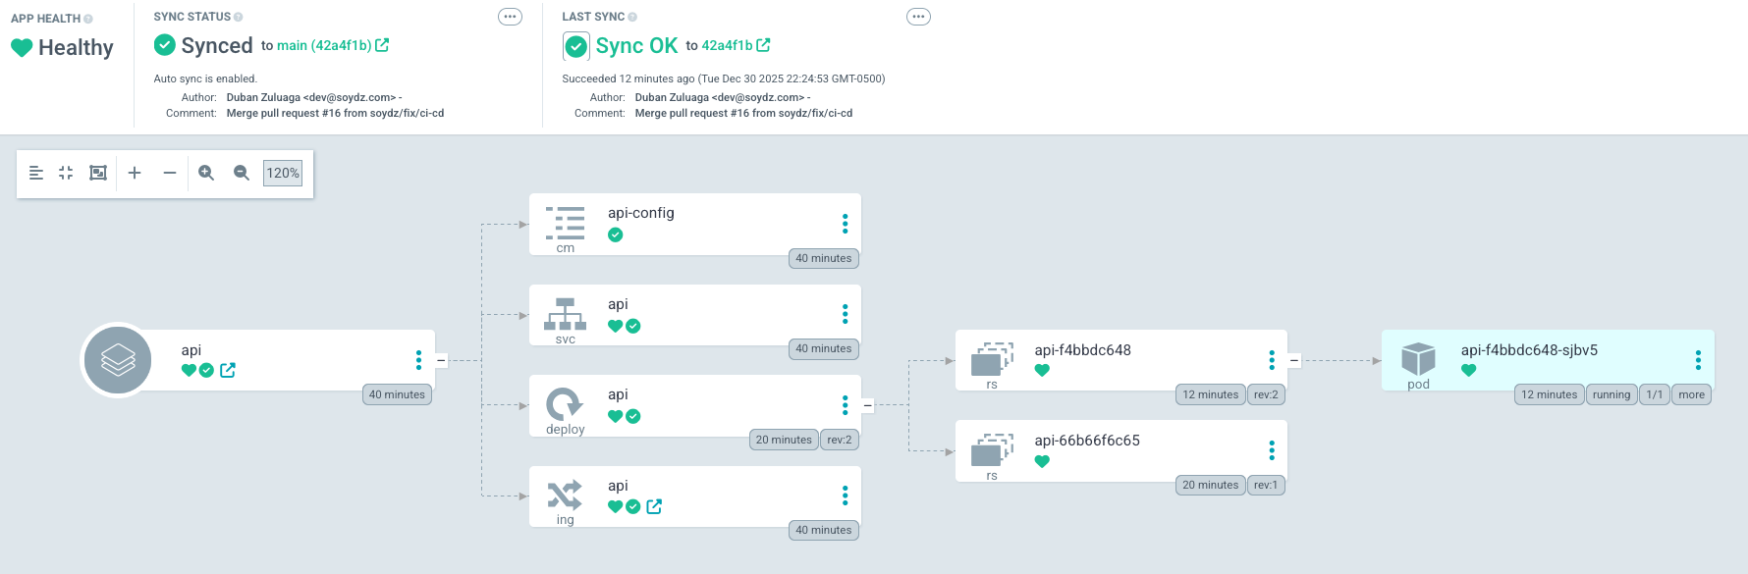This screenshot has height=574, width=1748.
Task: Click the pod's 12 minutes age tag
Action: (1550, 394)
